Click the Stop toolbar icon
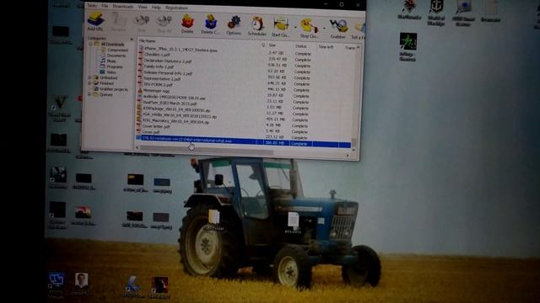 point(142,23)
